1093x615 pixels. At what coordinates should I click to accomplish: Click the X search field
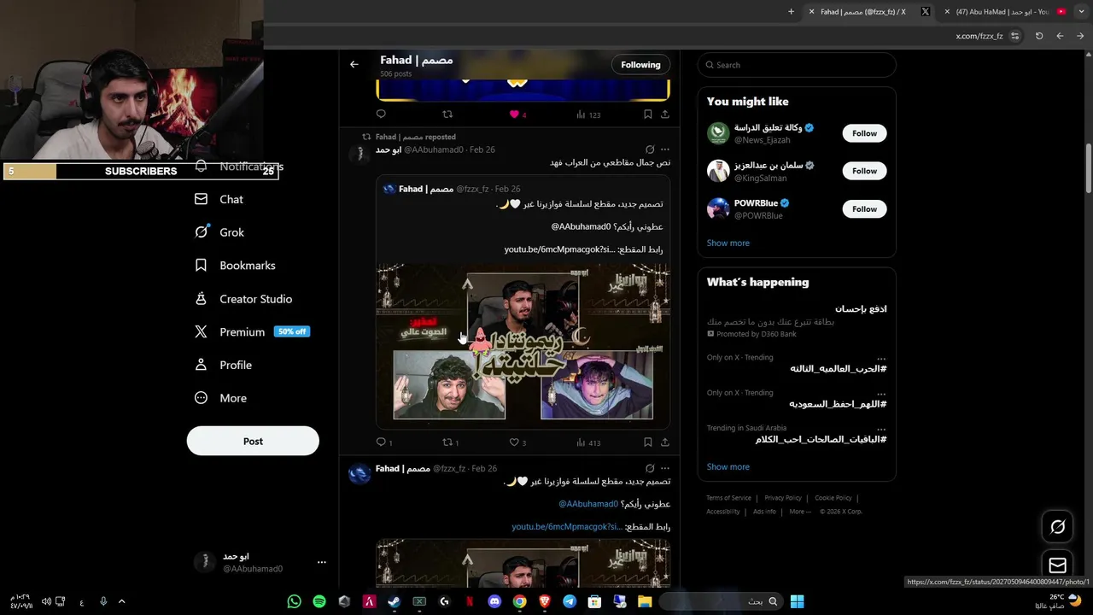[x=797, y=65]
